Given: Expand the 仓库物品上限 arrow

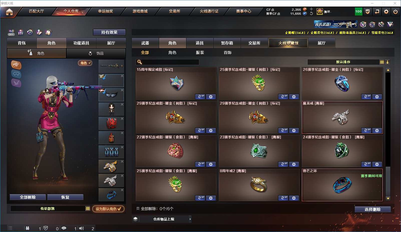Looking at the screenshot, I should pos(190,219).
